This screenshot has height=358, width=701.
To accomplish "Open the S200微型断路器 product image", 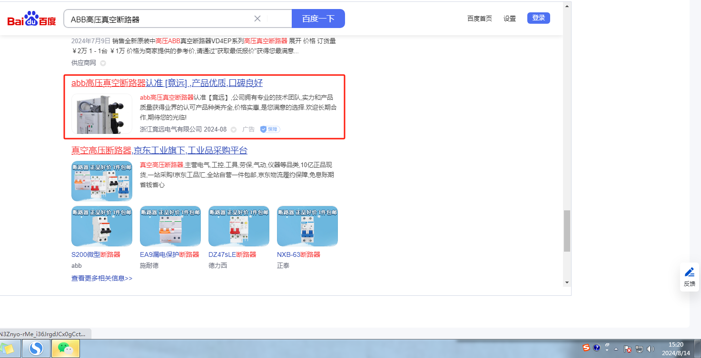I will 102,226.
